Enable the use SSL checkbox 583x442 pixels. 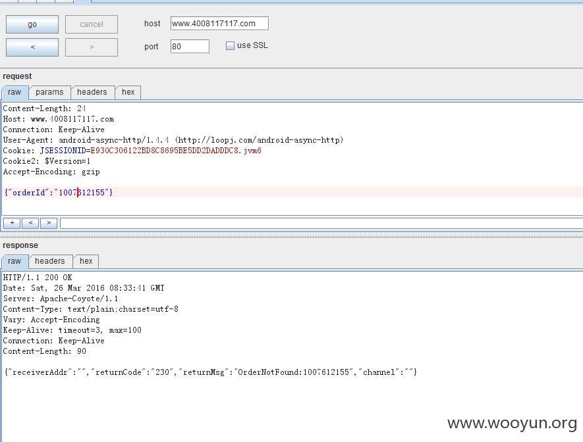[x=230, y=45]
